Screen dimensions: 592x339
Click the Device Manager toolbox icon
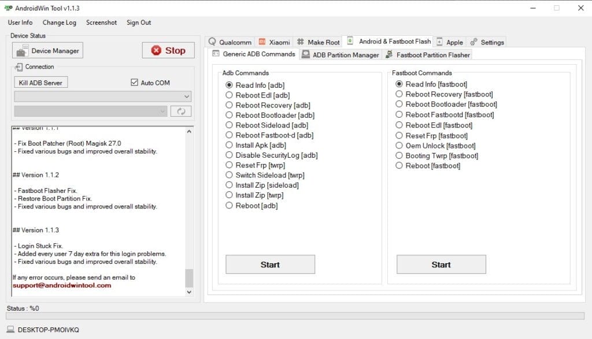click(21, 50)
